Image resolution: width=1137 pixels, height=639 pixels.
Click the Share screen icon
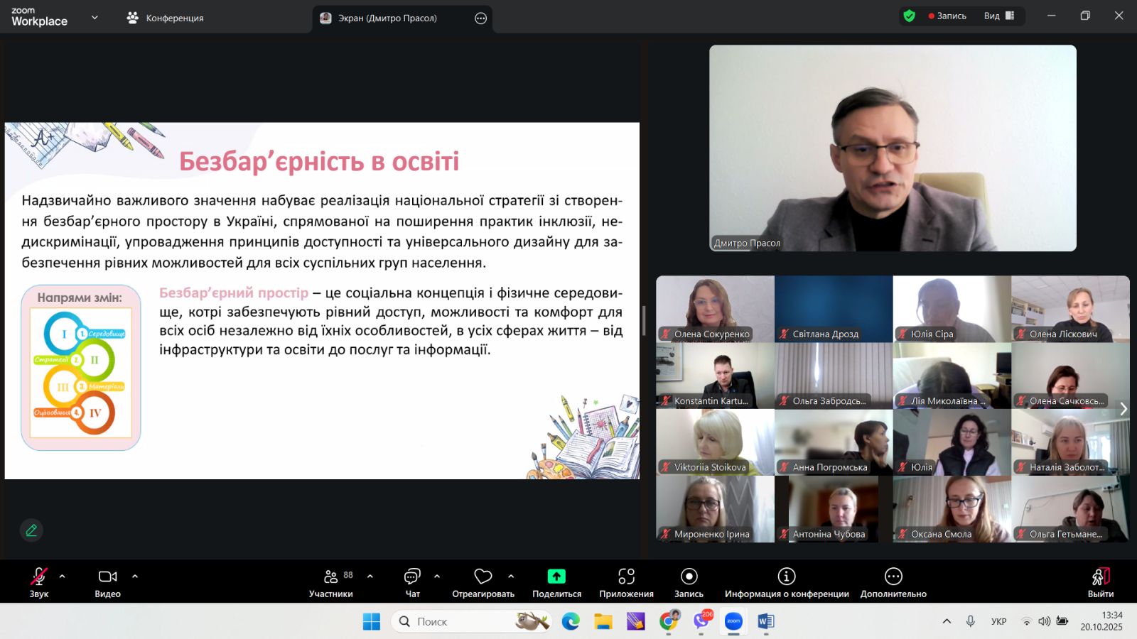(x=556, y=577)
